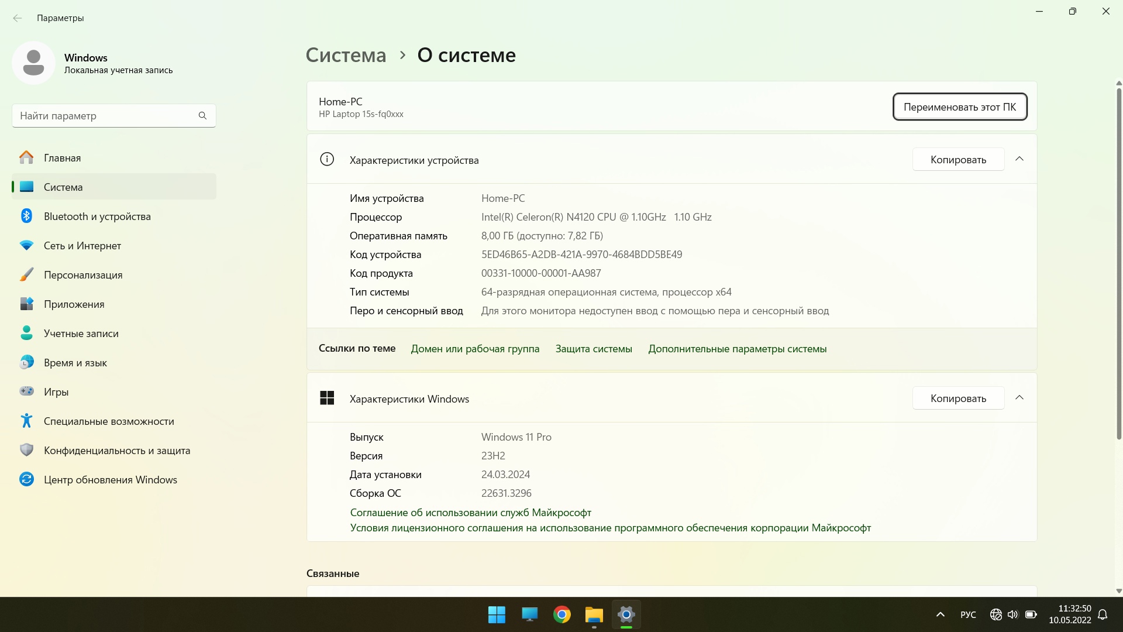Open the Wi-Fi icon's Network & Internet section
The width and height of the screenshot is (1123, 632).
point(26,246)
